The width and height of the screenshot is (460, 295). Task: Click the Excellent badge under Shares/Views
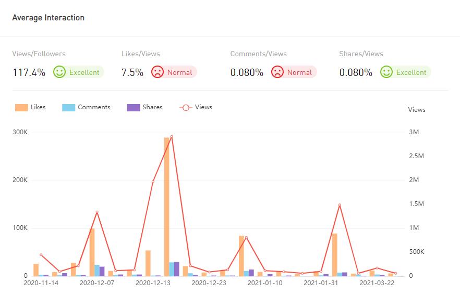point(411,72)
